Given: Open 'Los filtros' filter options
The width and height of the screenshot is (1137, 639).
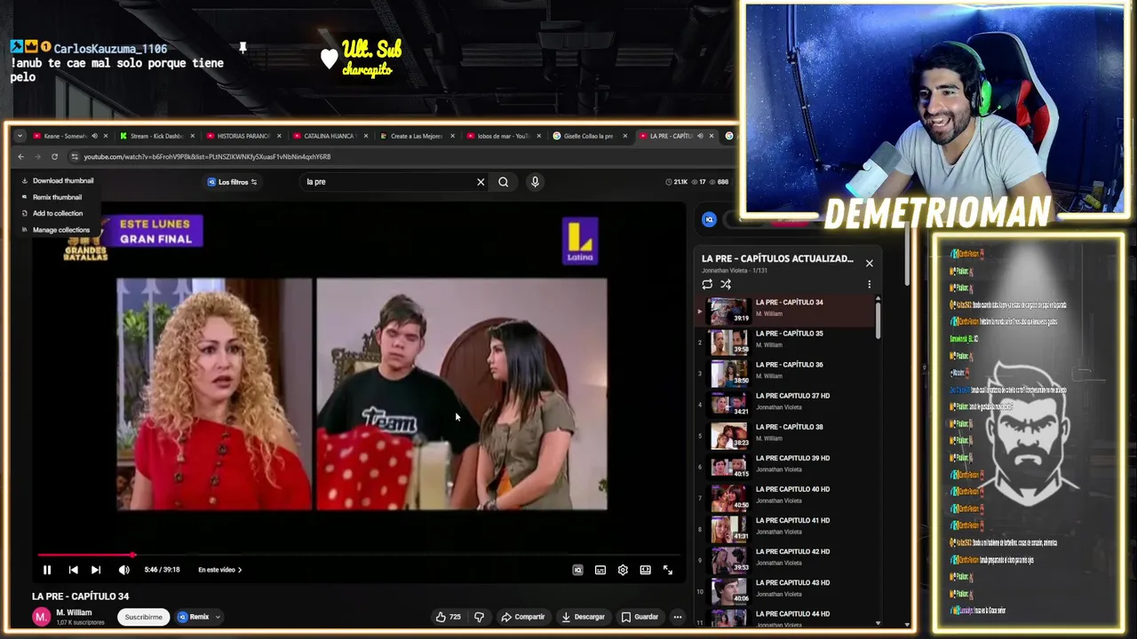Looking at the screenshot, I should tap(233, 182).
